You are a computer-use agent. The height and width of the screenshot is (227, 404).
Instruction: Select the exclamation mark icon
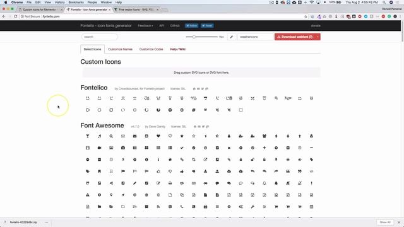pyautogui.click(x=311, y=183)
